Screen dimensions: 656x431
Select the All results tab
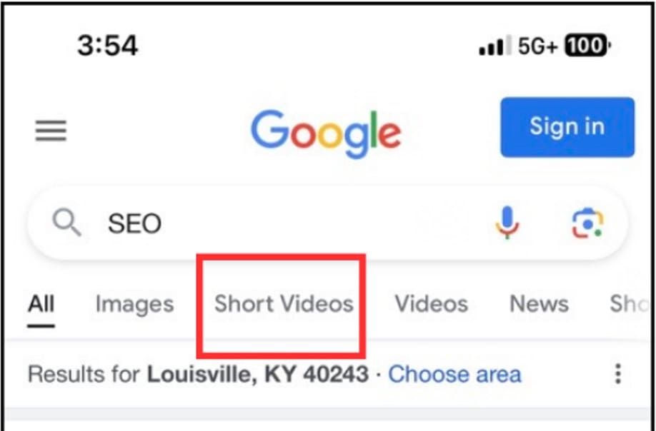coord(41,303)
